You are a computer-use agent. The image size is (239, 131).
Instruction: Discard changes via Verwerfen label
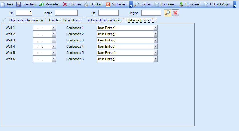pyautogui.click(x=52, y=4)
